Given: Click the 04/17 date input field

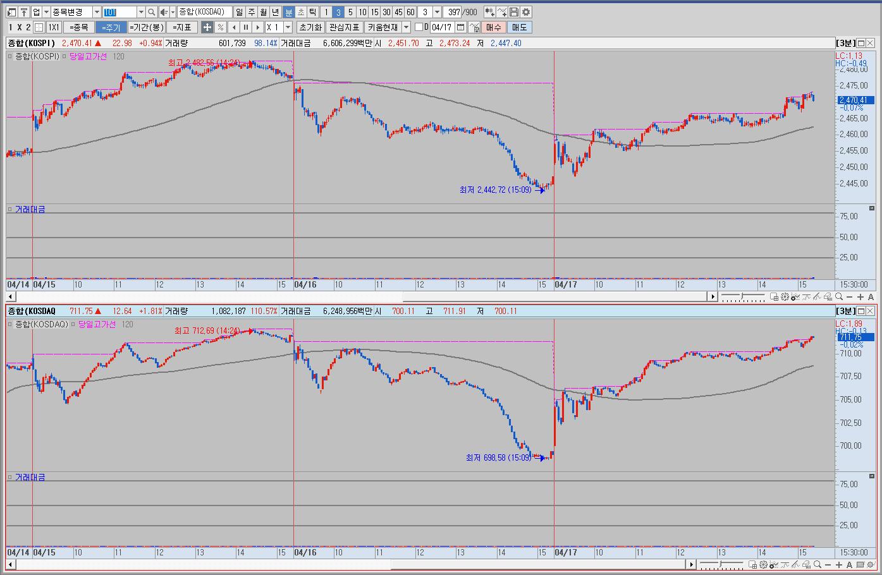Looking at the screenshot, I should point(443,27).
